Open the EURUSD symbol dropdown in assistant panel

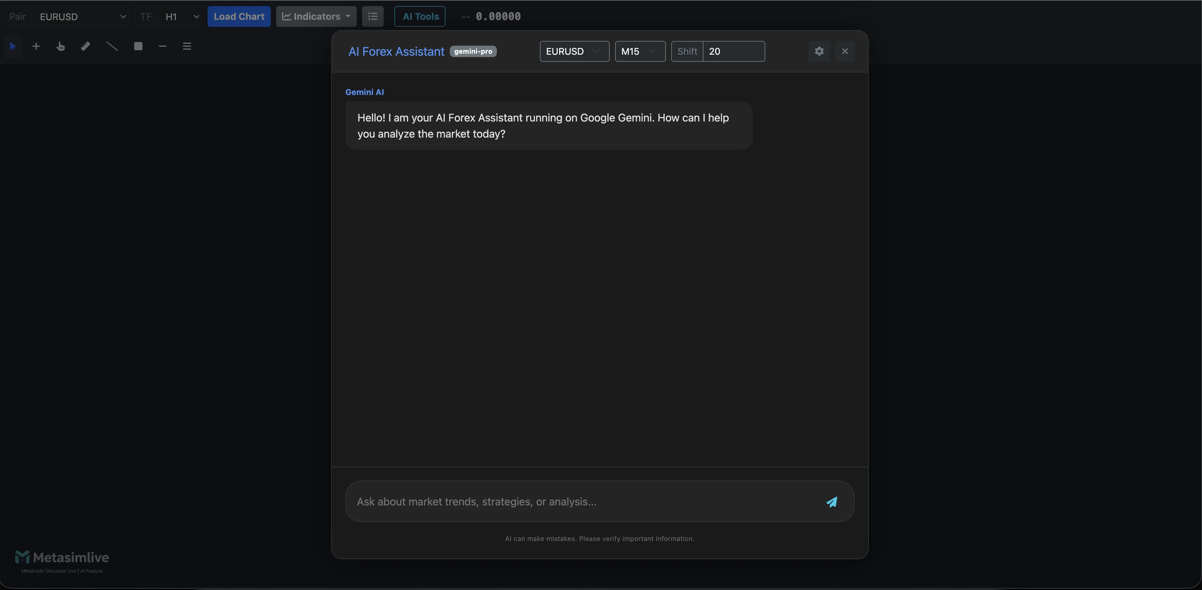[574, 51]
